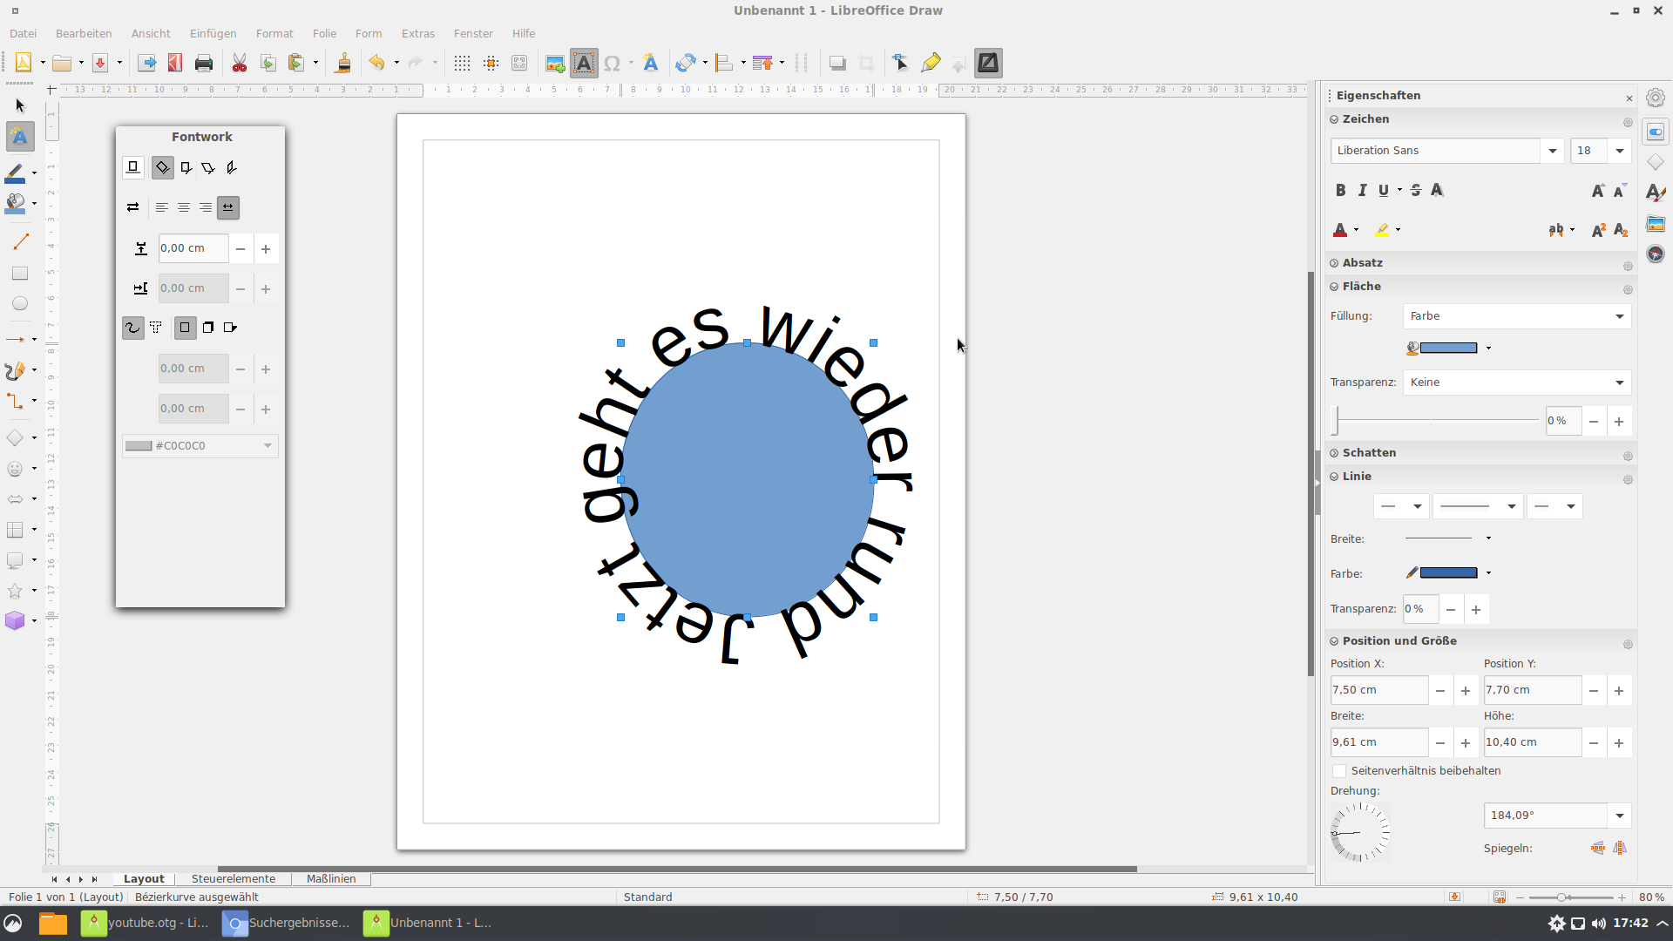1673x941 pixels.
Task: Click the Breite width input field
Action: click(x=1378, y=742)
